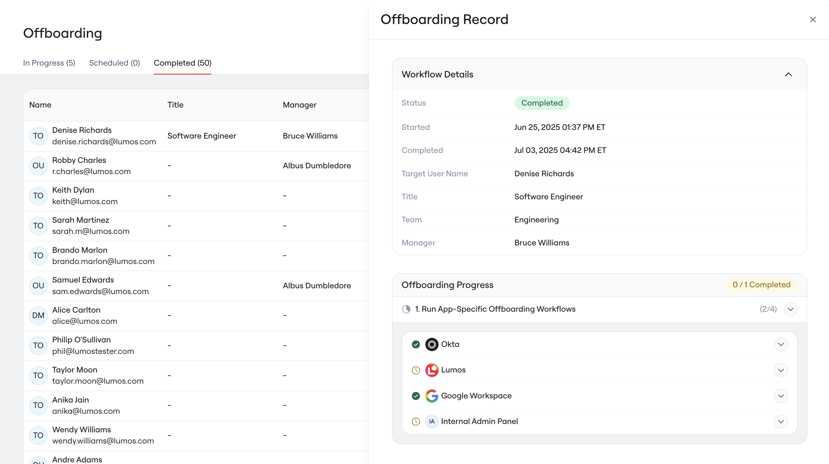Click the email denise.richards@lumos.com

pyautogui.click(x=104, y=142)
